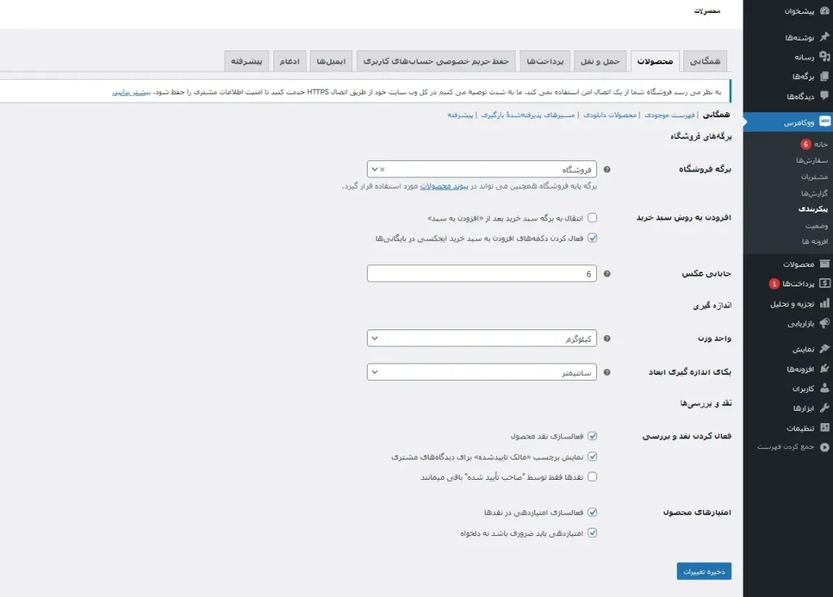Enable redirect to cart page after adding

click(x=592, y=218)
